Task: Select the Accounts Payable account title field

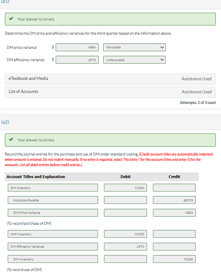Action: point(53,200)
